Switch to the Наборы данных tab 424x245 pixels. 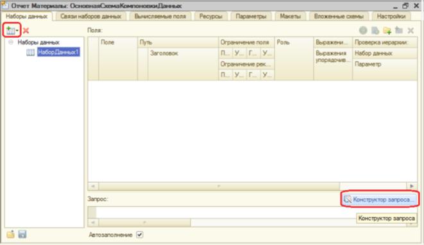point(26,16)
